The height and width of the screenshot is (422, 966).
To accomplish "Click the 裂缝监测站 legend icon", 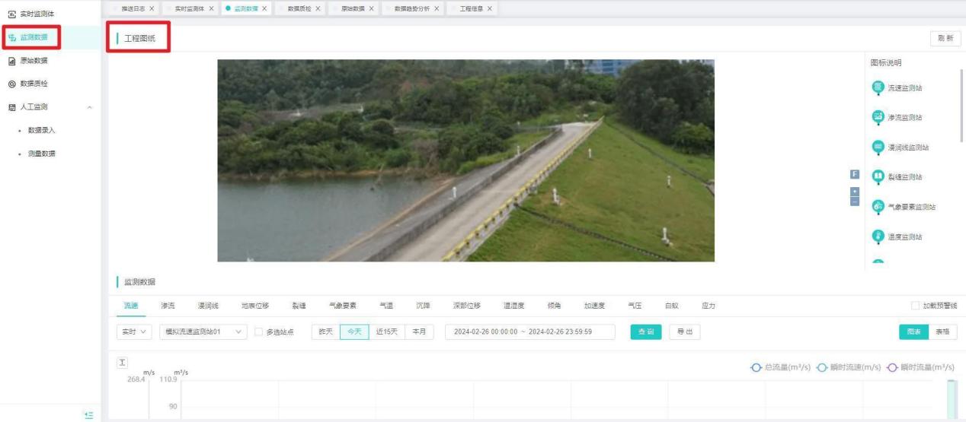I will 878,176.
